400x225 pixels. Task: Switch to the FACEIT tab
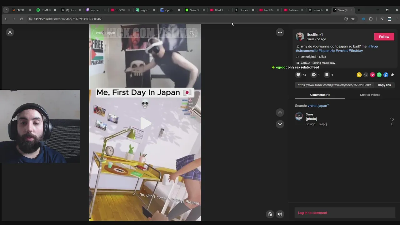pos(21,10)
